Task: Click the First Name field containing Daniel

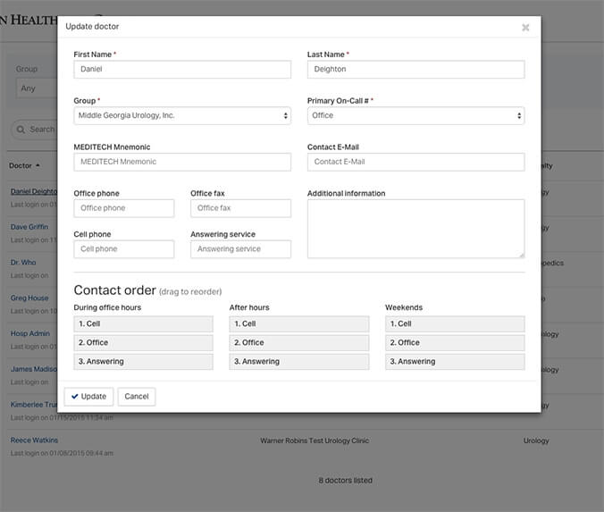Action: (182, 70)
